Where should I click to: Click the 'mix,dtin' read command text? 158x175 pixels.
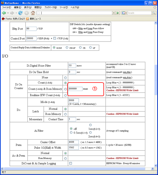(x=127, y=72)
